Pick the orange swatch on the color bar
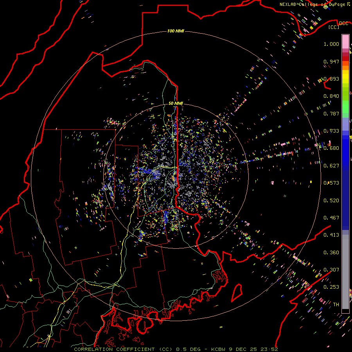The width and height of the screenshot is (352, 352). coord(345,67)
